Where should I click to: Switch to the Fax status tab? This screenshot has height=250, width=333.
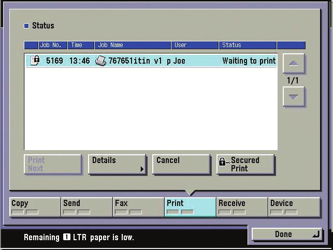pyautogui.click(x=139, y=207)
